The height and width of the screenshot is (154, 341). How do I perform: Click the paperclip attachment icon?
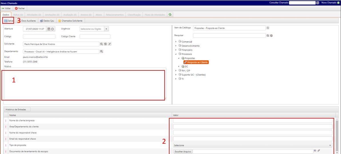319,151
